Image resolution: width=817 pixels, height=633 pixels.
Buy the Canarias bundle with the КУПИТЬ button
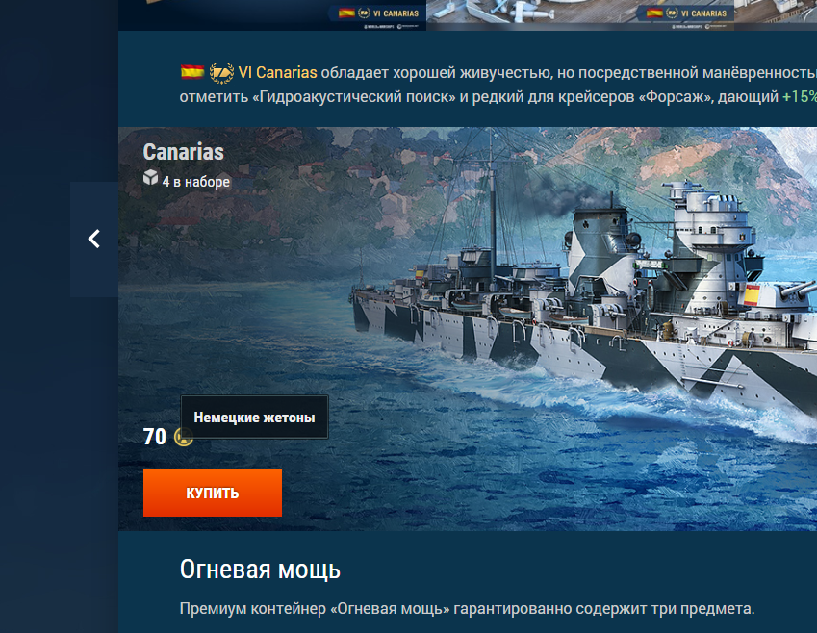[x=213, y=493]
